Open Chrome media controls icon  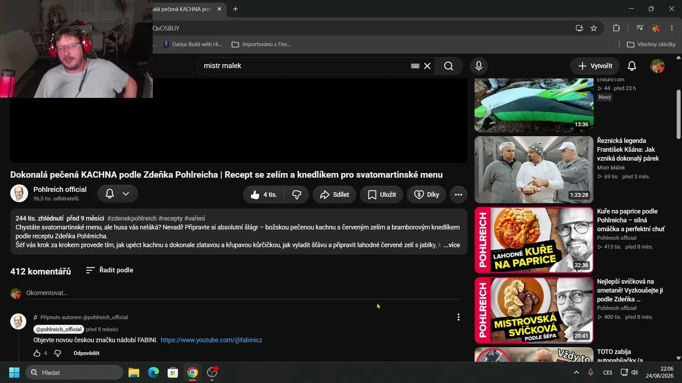(640, 28)
